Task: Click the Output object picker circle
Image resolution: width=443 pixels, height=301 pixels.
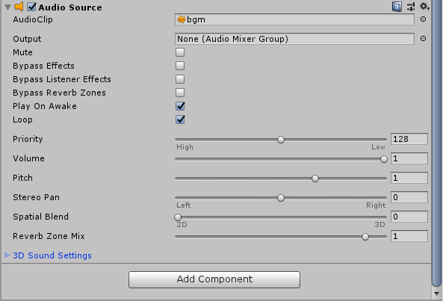Action: (423, 38)
